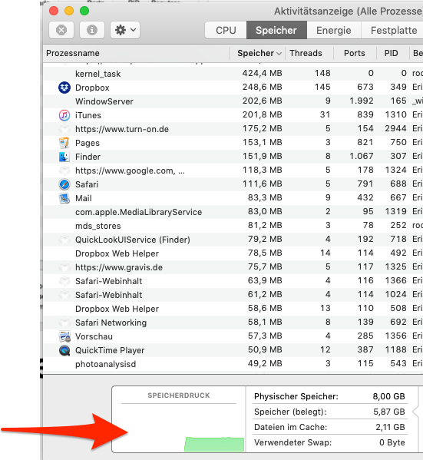Click the 248,6 MB Dropbox memory value
Screen dimensions: 423x460
click(x=262, y=87)
